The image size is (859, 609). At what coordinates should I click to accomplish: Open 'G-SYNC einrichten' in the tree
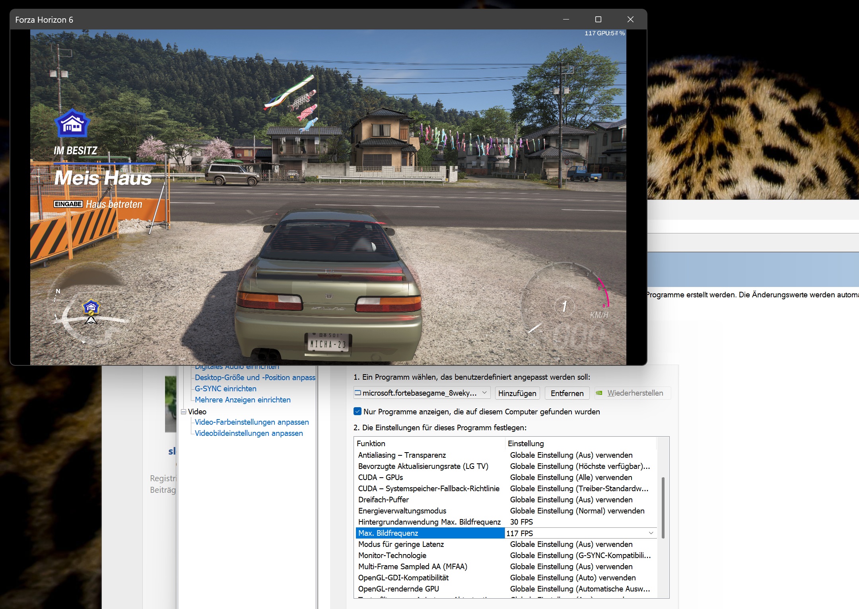pos(225,388)
